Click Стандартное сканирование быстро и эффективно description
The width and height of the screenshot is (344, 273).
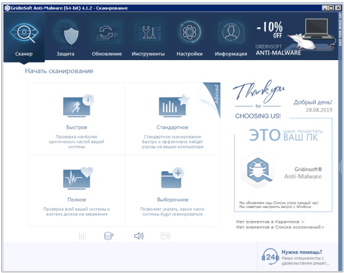(x=173, y=142)
